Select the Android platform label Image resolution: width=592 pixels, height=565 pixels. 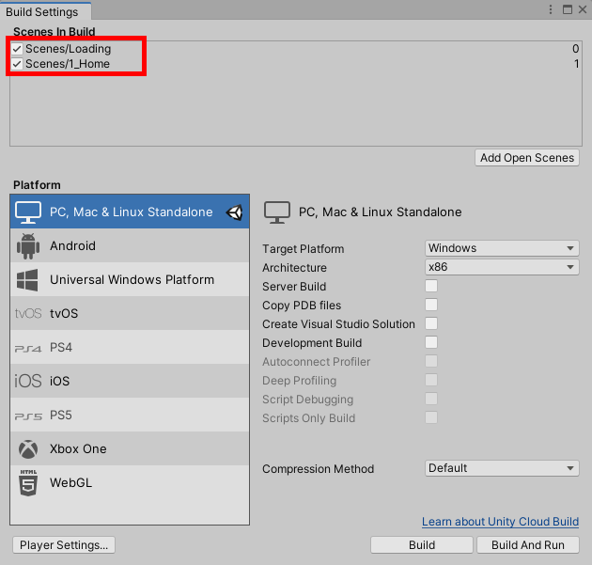click(x=73, y=246)
